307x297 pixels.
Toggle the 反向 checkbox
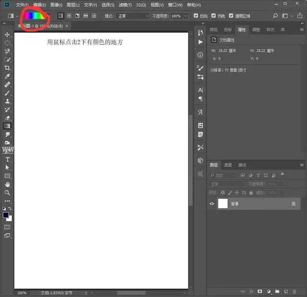click(x=196, y=16)
